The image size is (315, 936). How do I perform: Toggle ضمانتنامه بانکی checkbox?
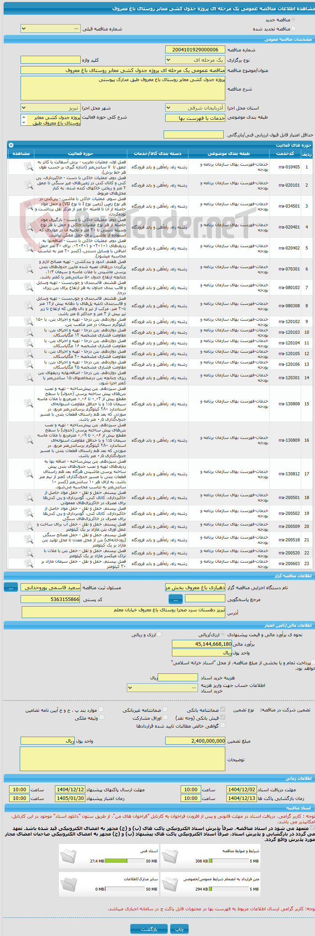[x=223, y=709]
